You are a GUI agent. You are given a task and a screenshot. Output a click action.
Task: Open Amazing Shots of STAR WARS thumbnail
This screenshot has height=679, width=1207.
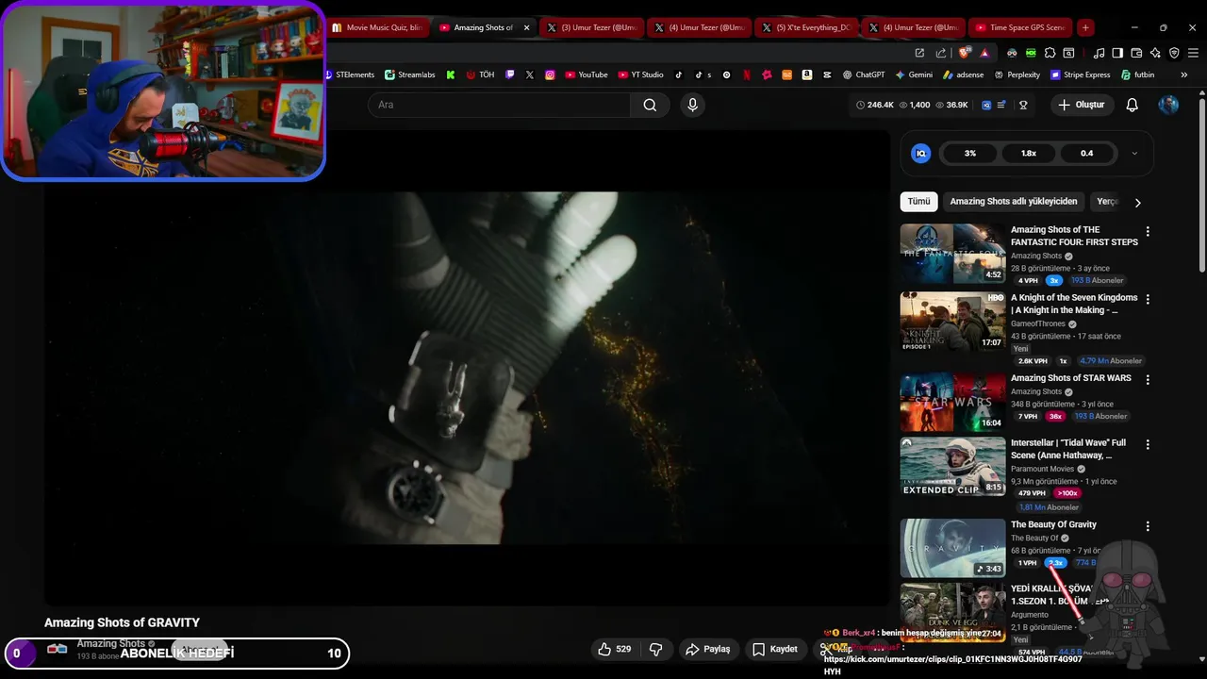pos(952,403)
